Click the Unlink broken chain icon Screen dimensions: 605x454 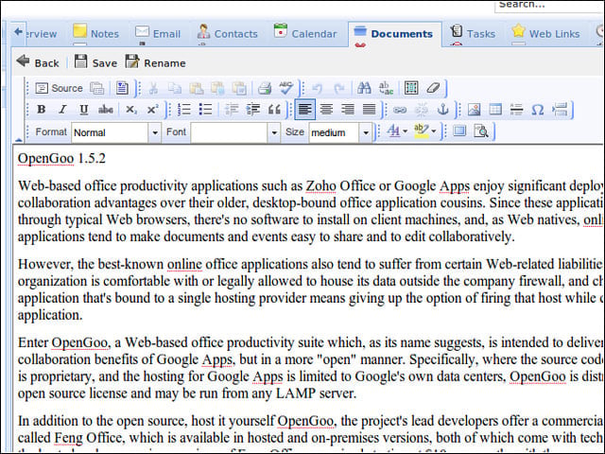(422, 110)
